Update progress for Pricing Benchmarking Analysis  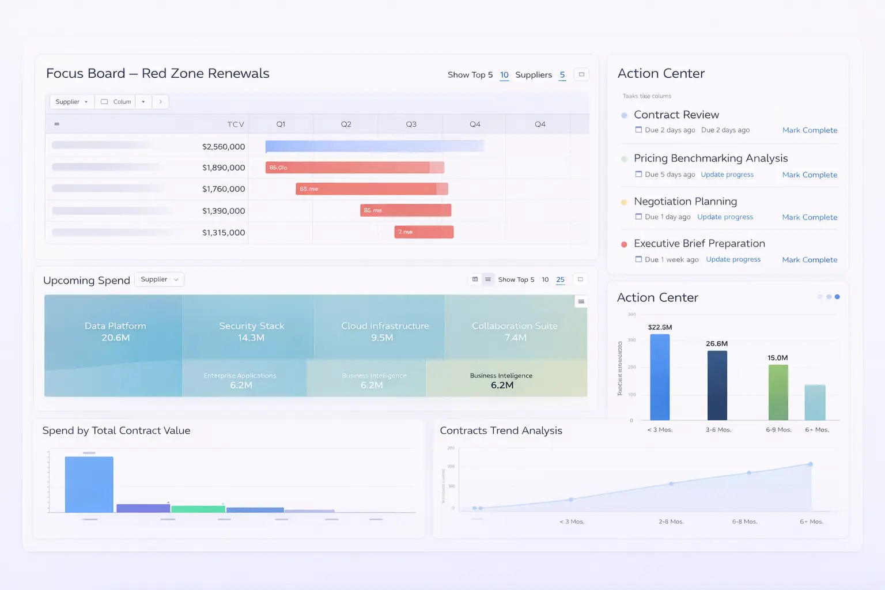[727, 175]
